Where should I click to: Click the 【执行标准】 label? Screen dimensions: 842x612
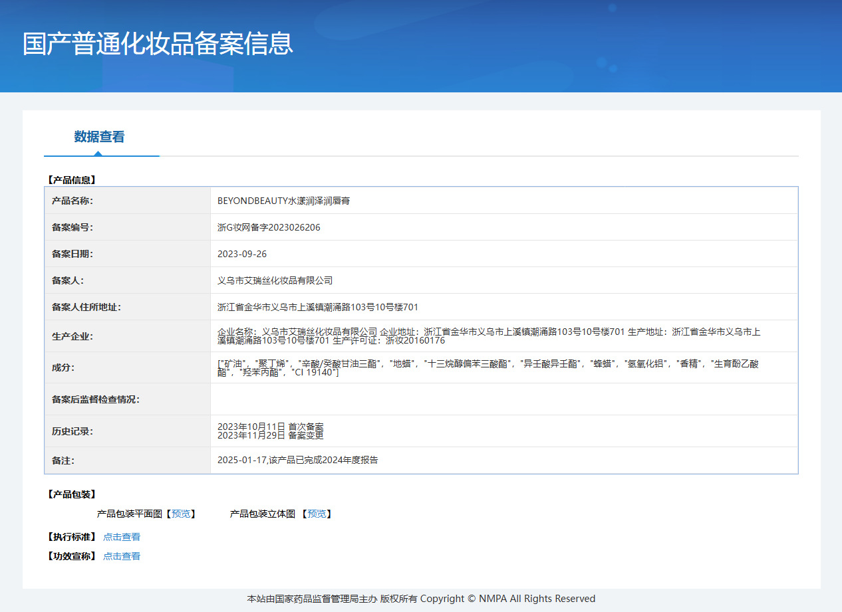point(72,537)
